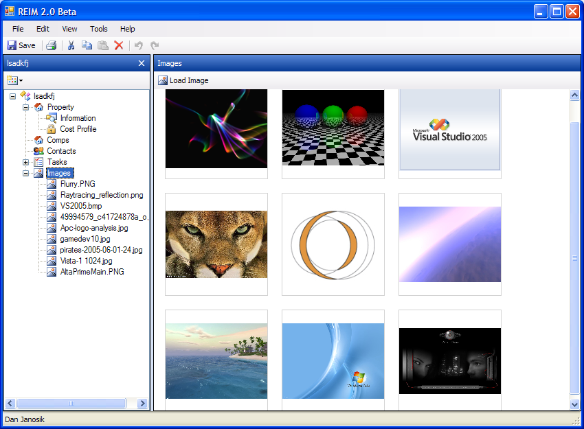Select Property in the tree

[x=60, y=107]
